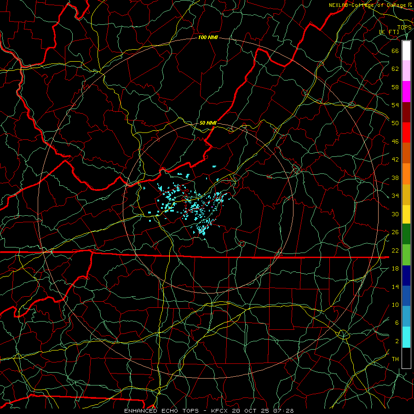This screenshot has width=414, height=414.
Task: Select the dark red (maroon) legend swatch
Action: pos(406,112)
